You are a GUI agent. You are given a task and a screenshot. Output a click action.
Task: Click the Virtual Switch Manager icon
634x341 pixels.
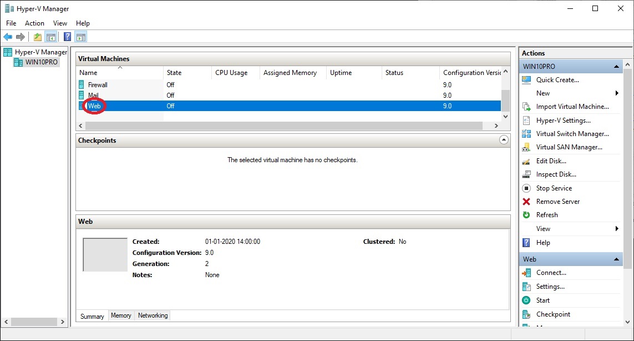coord(526,134)
